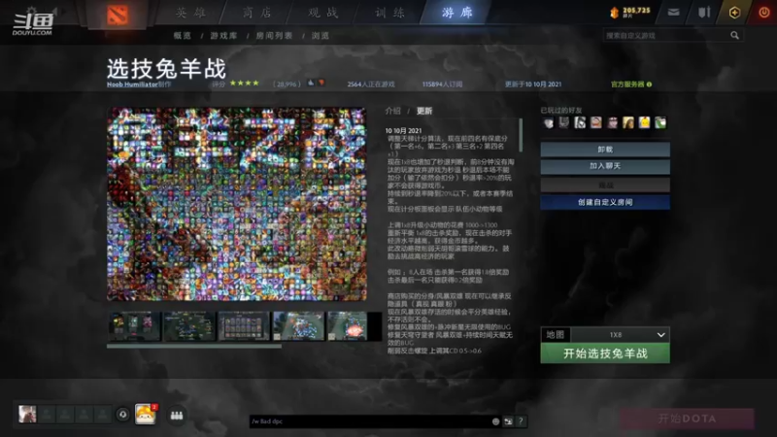Open the chat emoticon picker
Screen dimensions: 777x437
click(495, 421)
